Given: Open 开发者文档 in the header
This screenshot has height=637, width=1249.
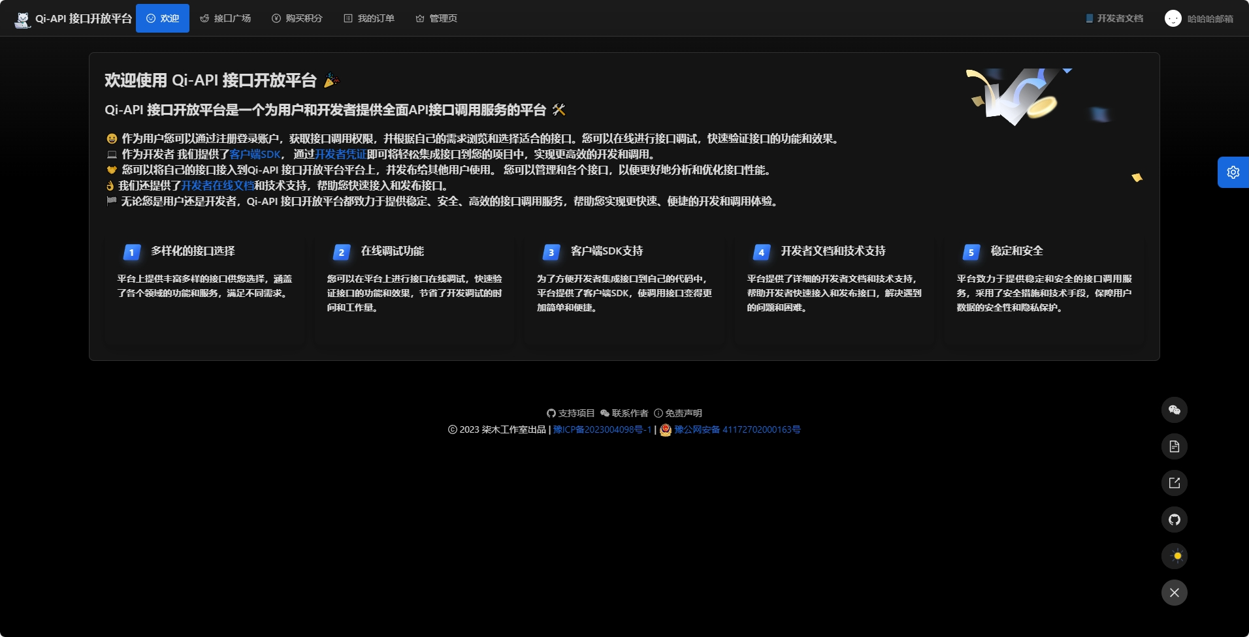Looking at the screenshot, I should 1114,18.
